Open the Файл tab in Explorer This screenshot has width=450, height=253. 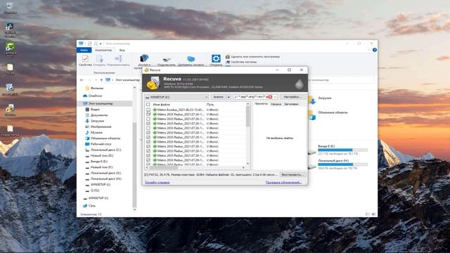(84, 50)
